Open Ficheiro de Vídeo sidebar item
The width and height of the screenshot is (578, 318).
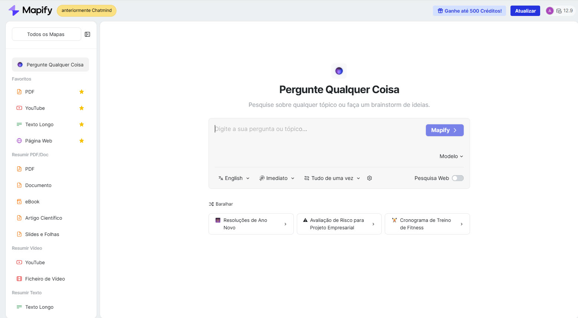tap(45, 279)
